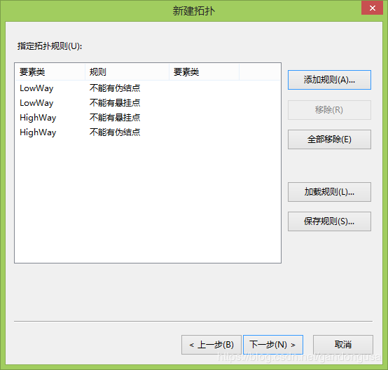Click the 添加规则(A)... button
This screenshot has width=388, height=370.
(x=329, y=80)
